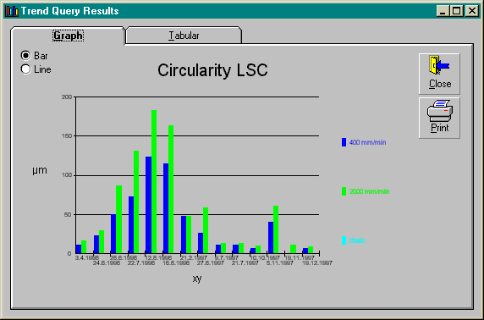Click the 50 y-axis value

[68, 214]
